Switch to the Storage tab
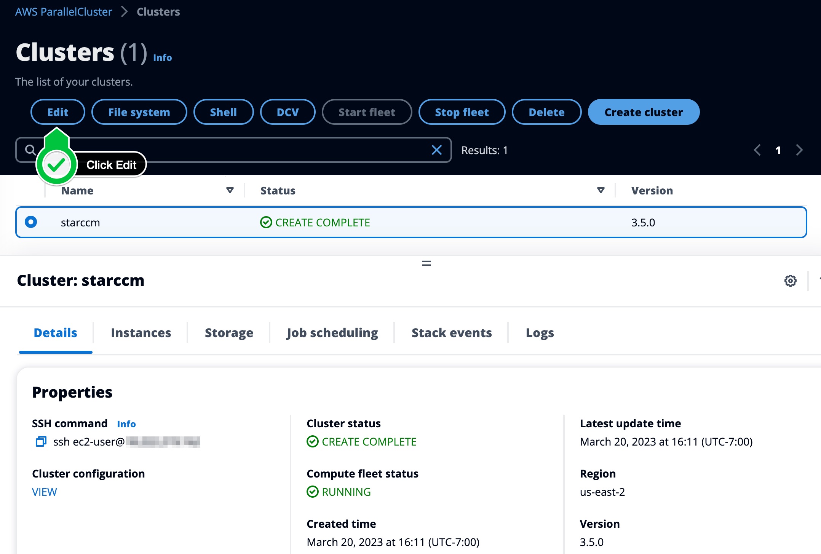 (229, 333)
